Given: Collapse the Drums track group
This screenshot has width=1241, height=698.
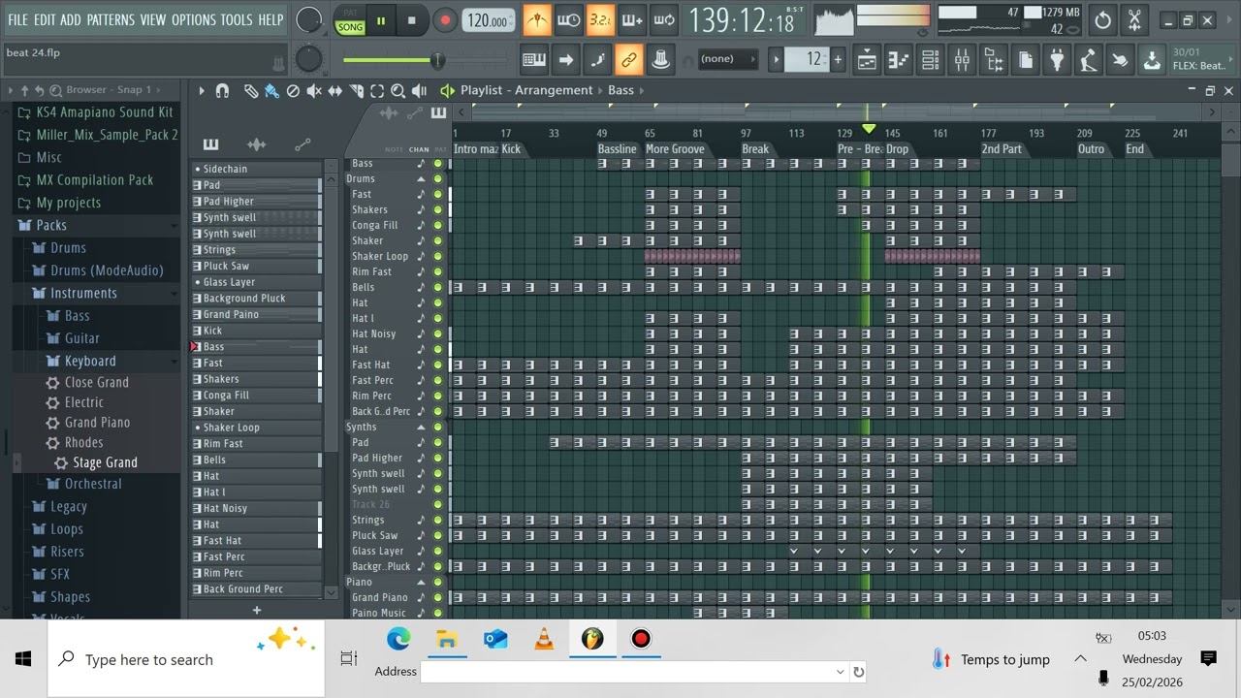Looking at the screenshot, I should pos(421,179).
